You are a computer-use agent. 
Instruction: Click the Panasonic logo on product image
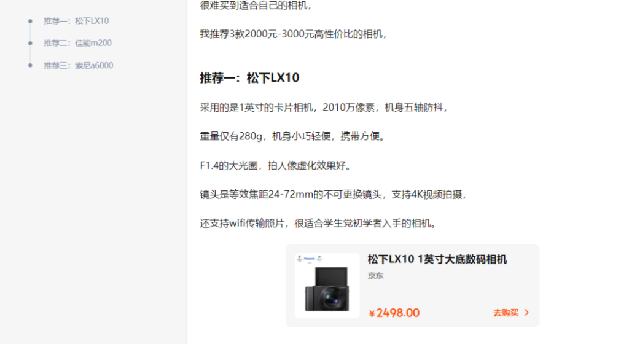click(310, 259)
